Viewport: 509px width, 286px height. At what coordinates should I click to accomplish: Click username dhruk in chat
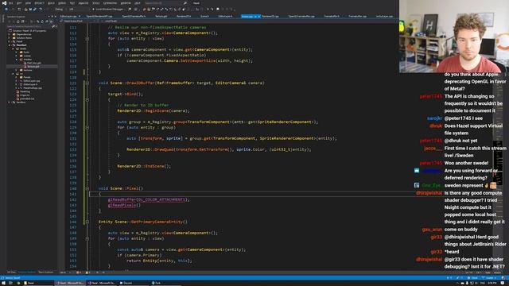pos(436,126)
